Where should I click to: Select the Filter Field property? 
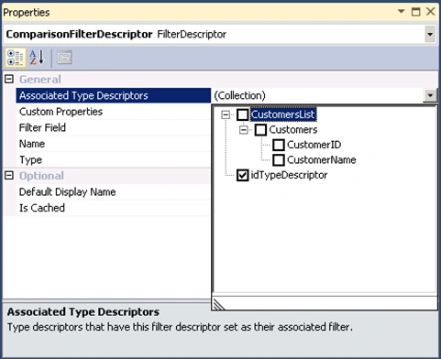[x=114, y=127]
